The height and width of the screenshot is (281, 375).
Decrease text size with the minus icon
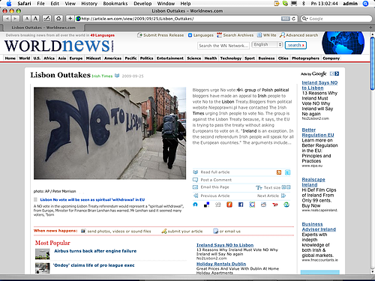point(289,187)
